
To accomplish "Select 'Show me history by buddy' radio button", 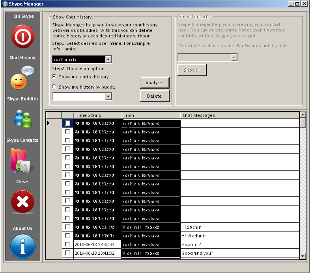I will tap(54, 87).
